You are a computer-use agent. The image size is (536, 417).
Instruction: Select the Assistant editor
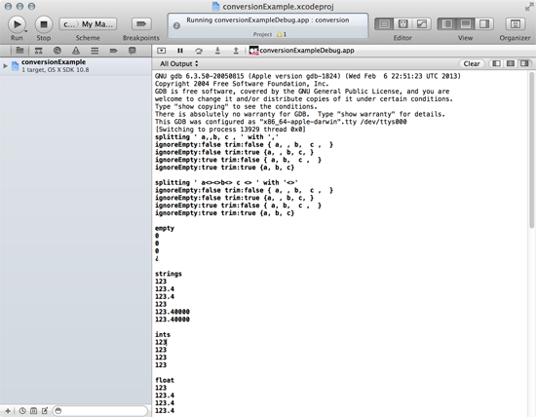(x=402, y=24)
